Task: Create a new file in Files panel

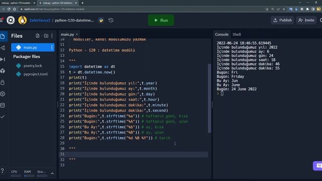Action: tap(38, 36)
